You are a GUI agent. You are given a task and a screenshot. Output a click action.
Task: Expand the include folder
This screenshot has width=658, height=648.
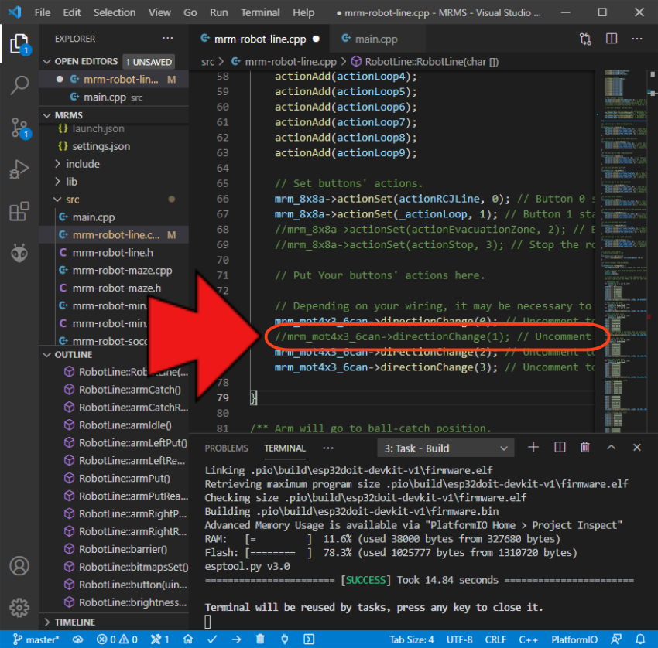tap(83, 164)
